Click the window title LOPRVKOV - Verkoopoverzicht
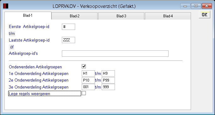Screen dimensions: 215x115 click(x=94, y=6)
